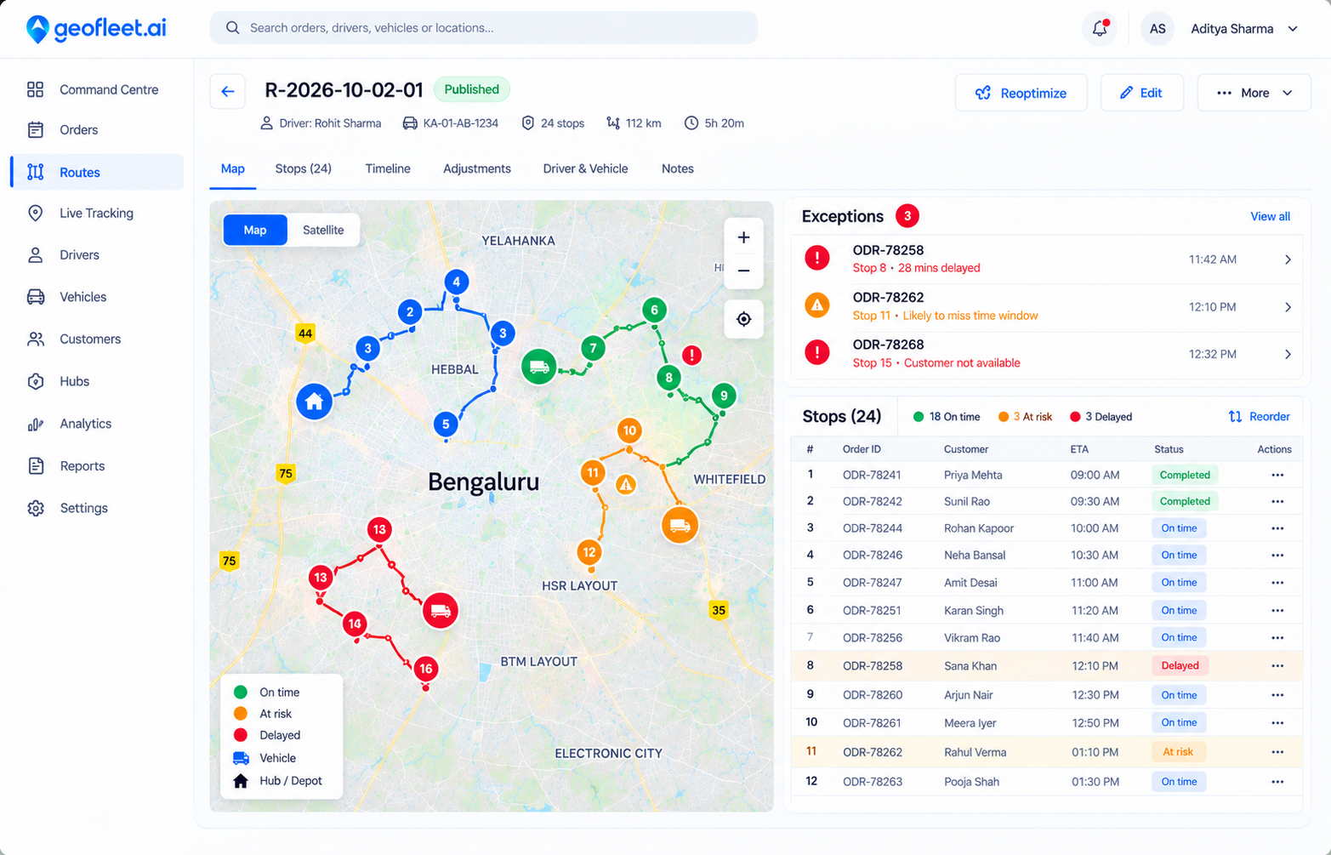Open the Adjustments tab
The height and width of the screenshot is (855, 1331).
(477, 168)
